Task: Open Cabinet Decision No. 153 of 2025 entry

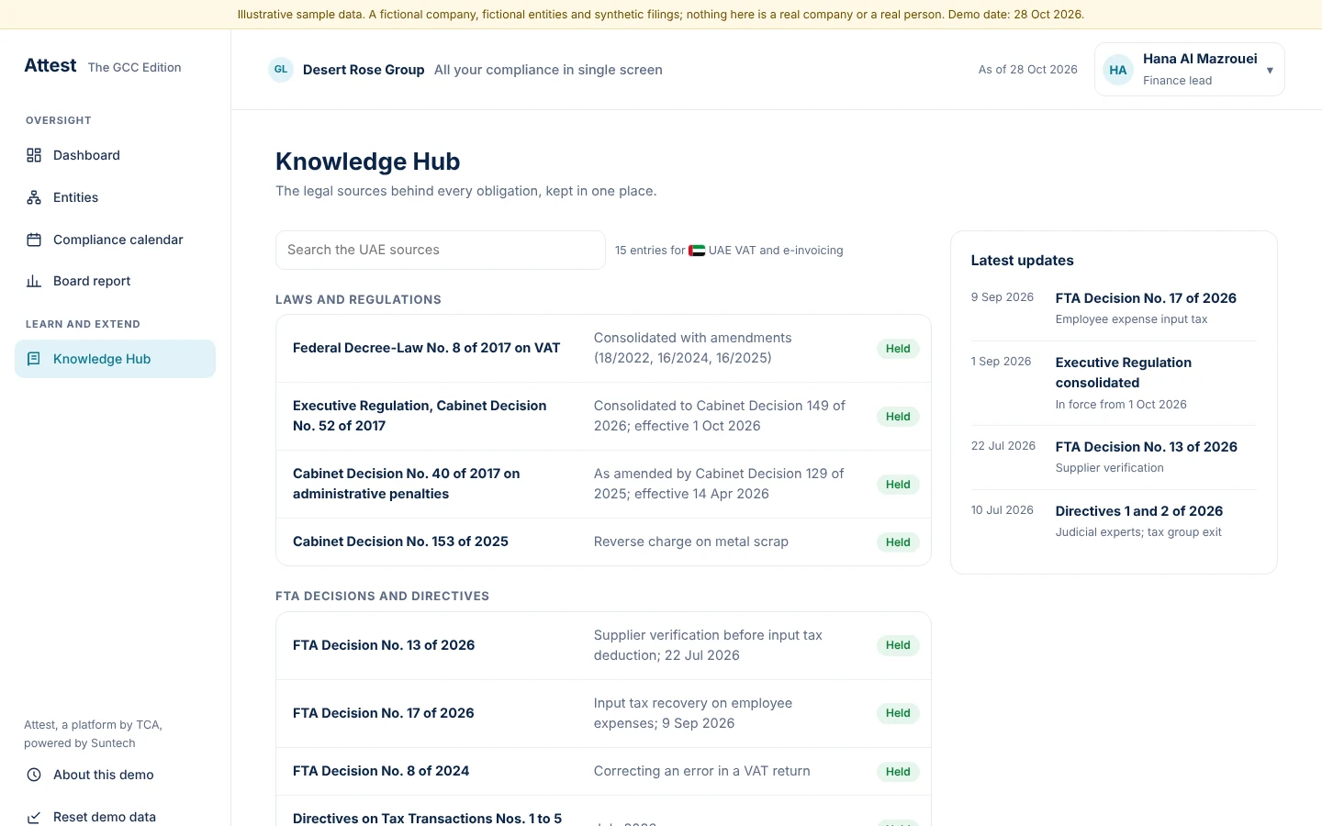Action: (603, 541)
